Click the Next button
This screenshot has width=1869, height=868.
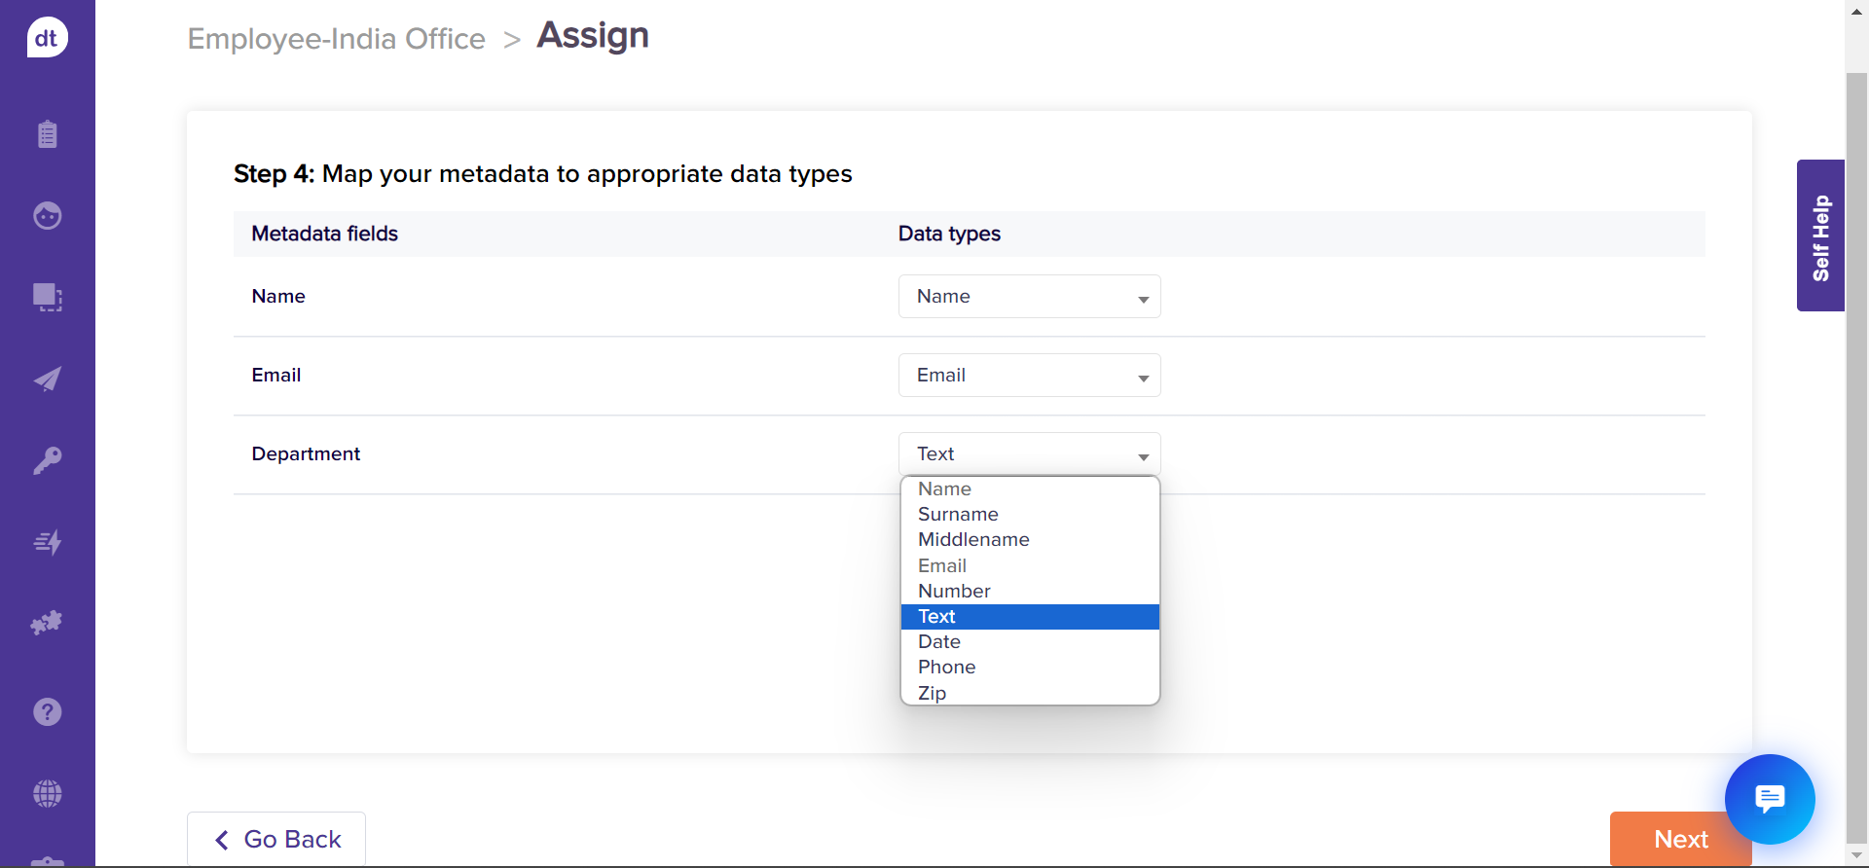(1667, 839)
